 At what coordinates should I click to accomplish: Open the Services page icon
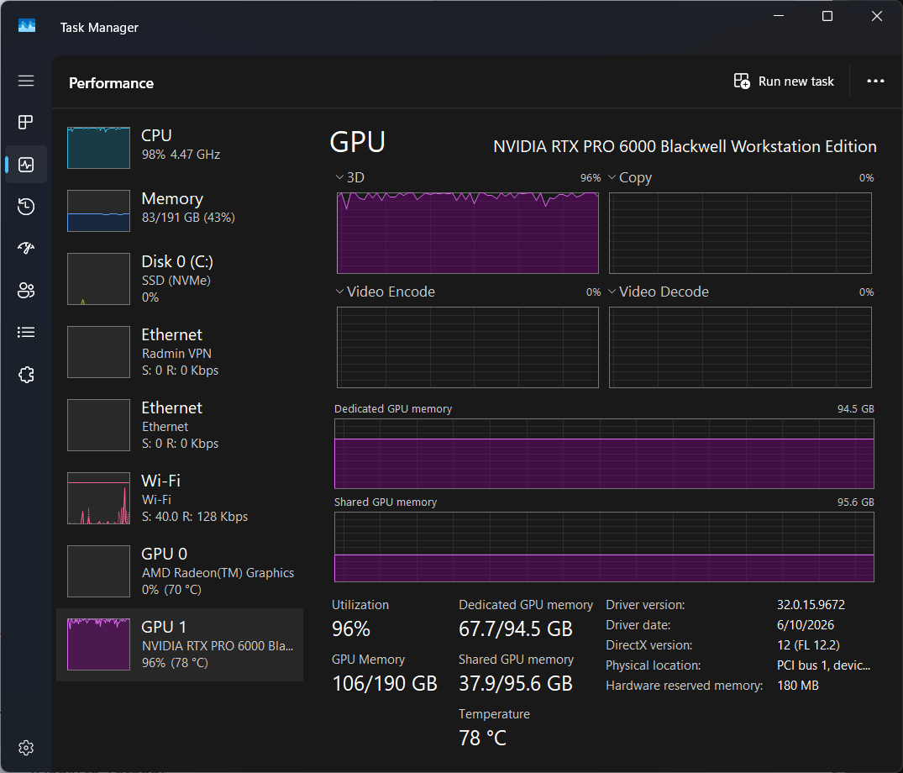(x=26, y=375)
